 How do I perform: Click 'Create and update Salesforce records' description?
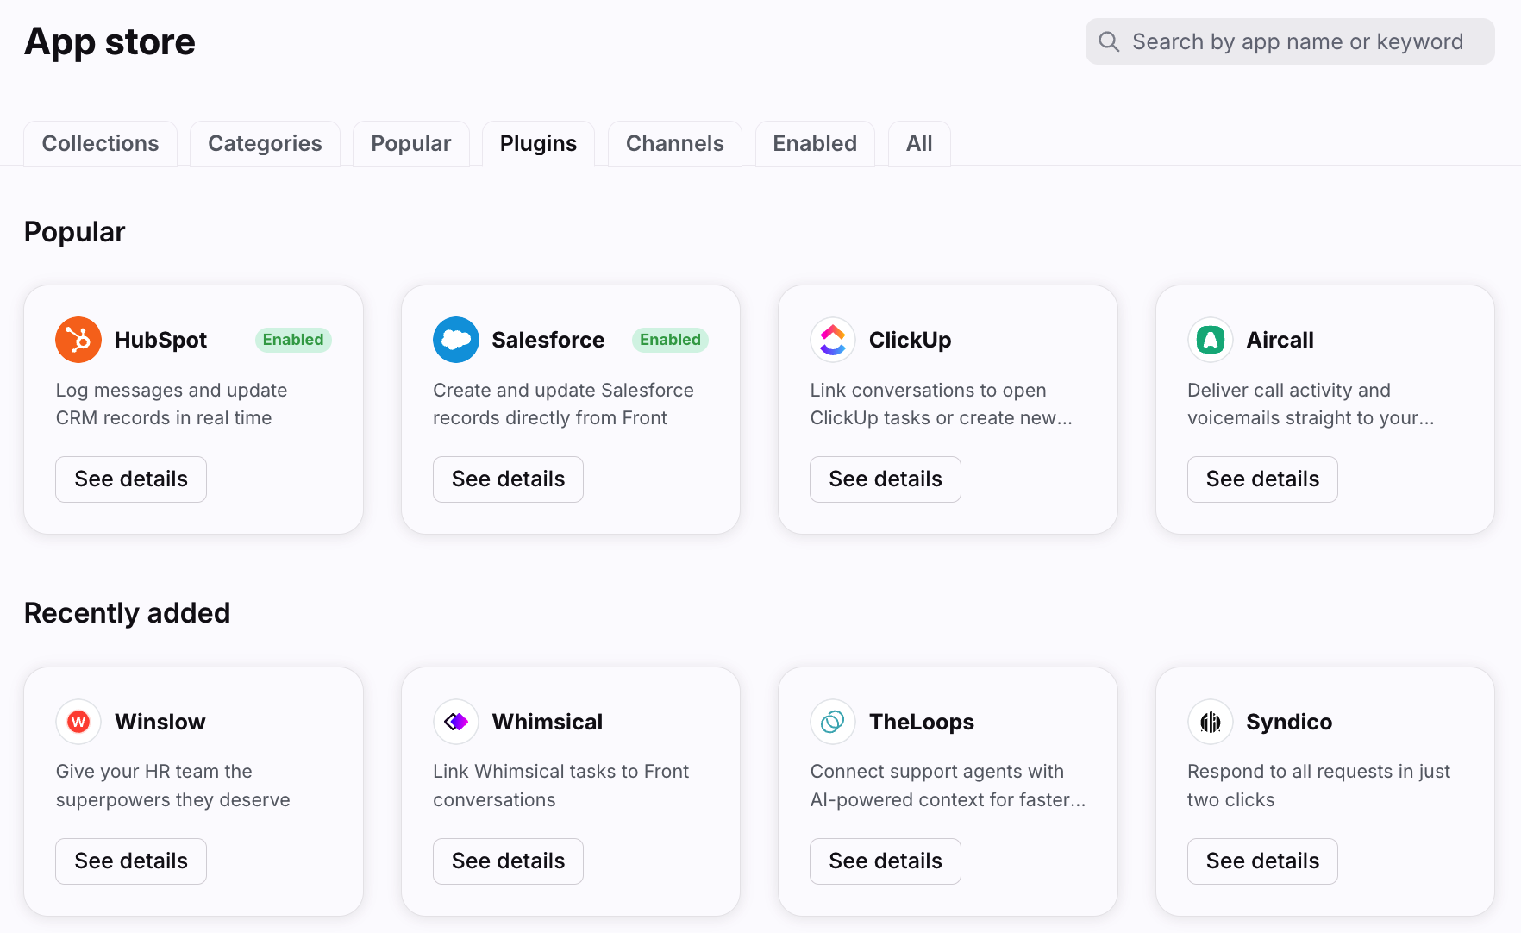click(563, 404)
